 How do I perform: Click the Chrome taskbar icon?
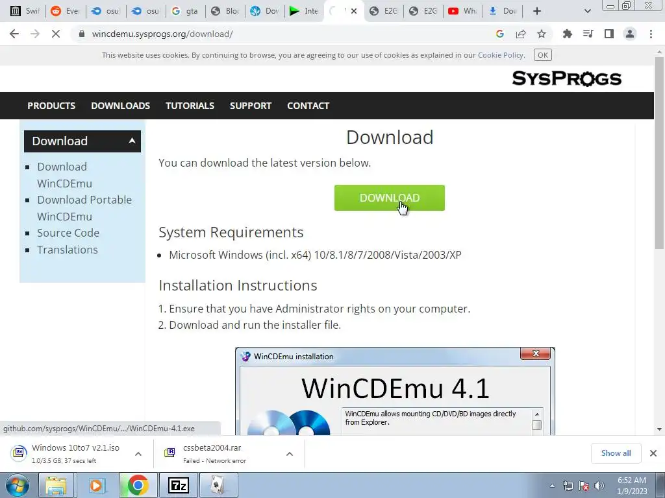(x=137, y=485)
